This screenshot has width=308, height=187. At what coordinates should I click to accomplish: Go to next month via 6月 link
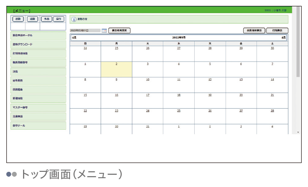[x=283, y=37]
